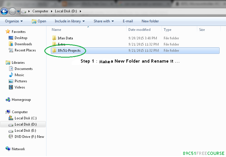The width and height of the screenshot is (226, 157).
Task: Open Desktop from Favorites
Action: pyautogui.click(x=21, y=38)
